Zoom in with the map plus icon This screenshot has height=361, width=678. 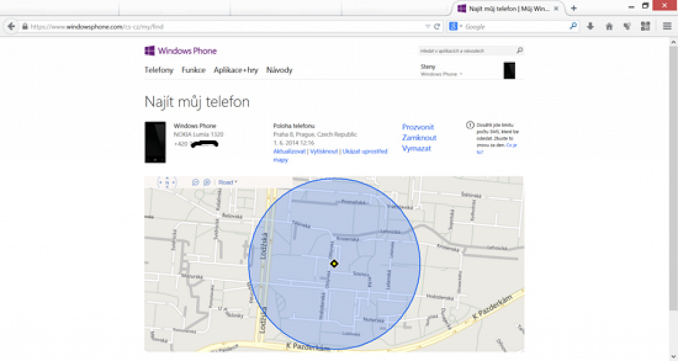click(207, 182)
